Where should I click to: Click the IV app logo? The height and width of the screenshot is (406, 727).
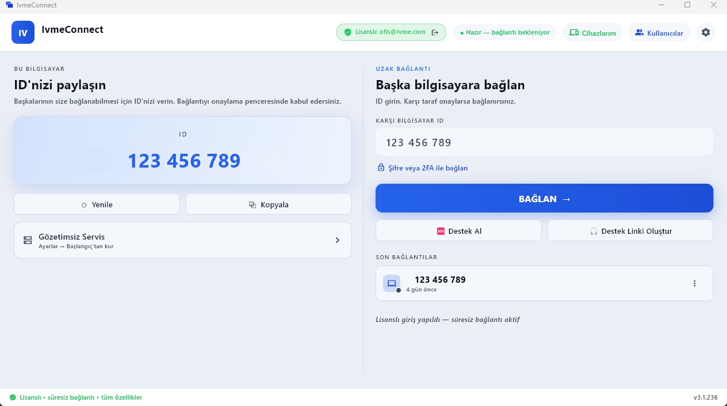coord(23,32)
